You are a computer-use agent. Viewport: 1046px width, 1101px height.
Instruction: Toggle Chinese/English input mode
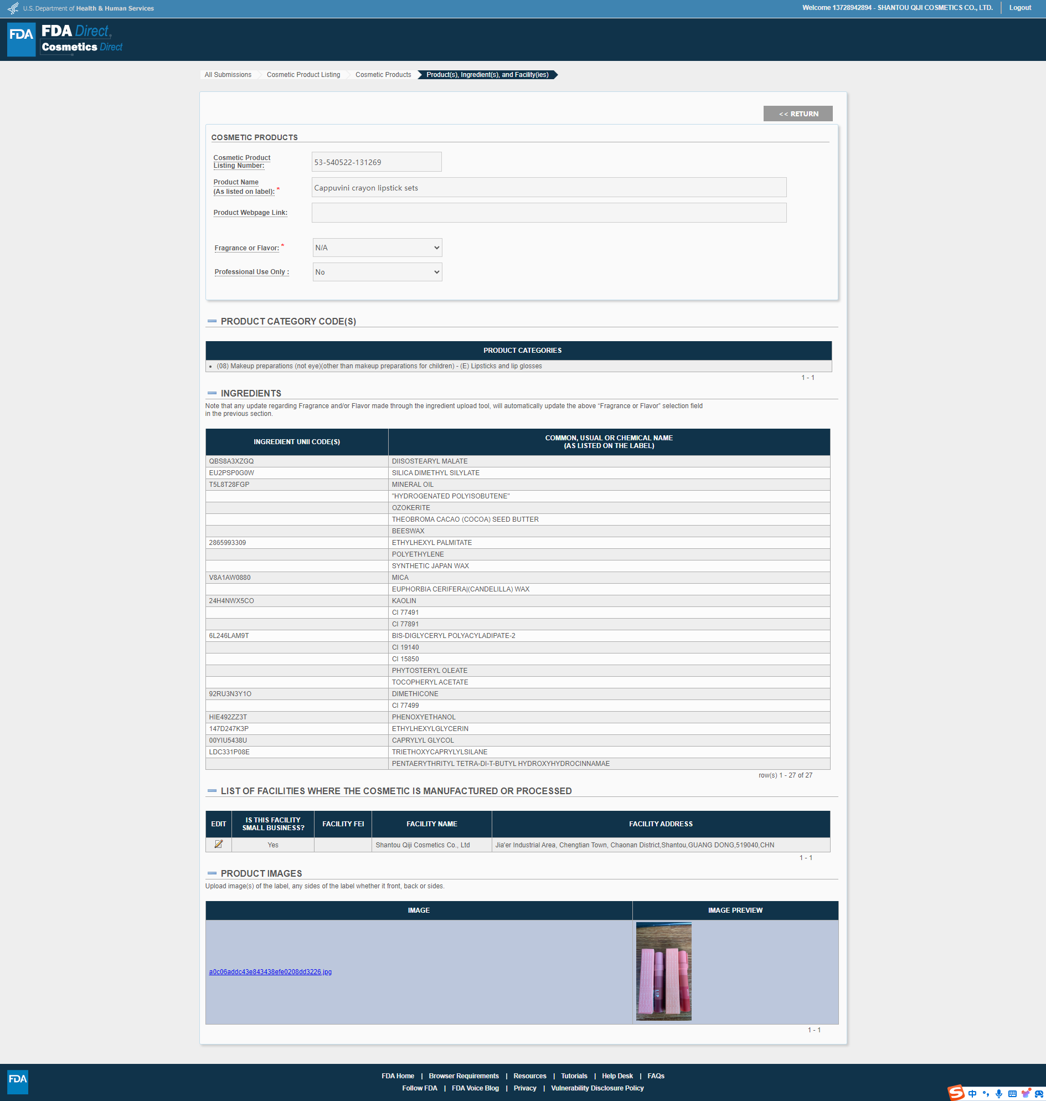972,1094
